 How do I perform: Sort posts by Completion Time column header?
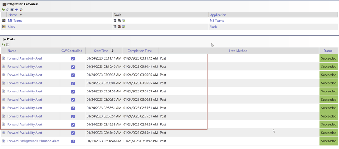click(x=140, y=51)
